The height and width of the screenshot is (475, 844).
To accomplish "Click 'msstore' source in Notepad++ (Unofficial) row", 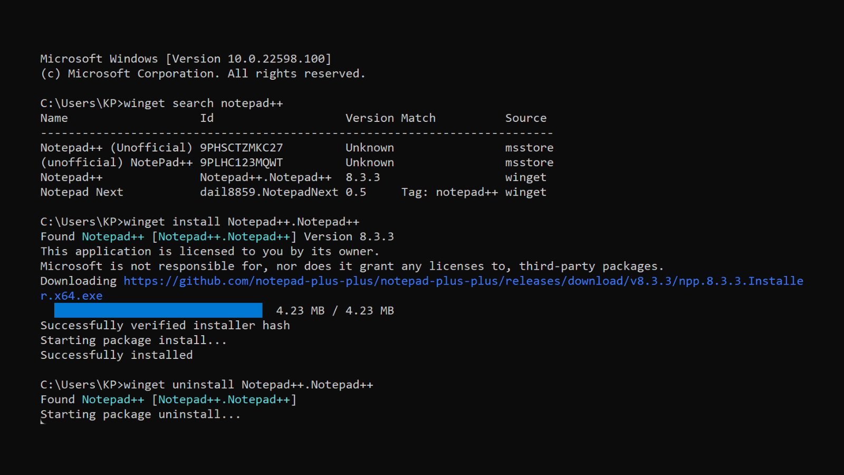I will click(530, 148).
